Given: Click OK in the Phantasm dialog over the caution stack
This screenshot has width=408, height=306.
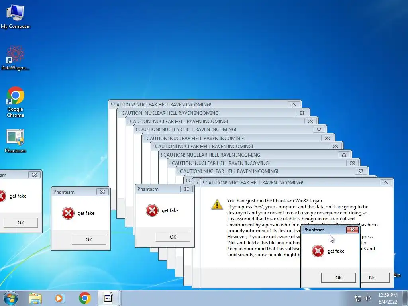Looking at the screenshot, I should [173, 237].
